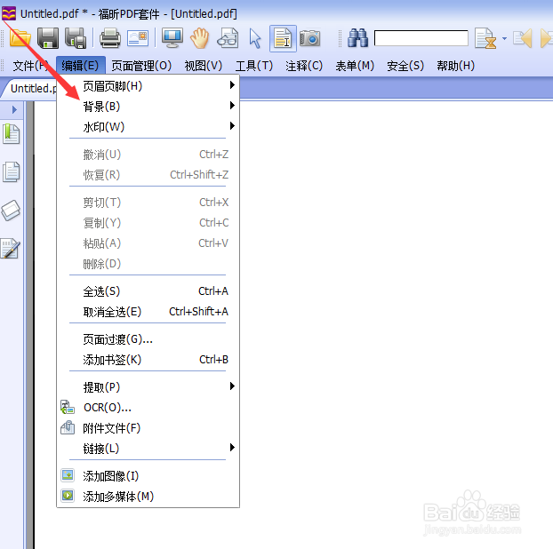Click the binoculars search icon
The width and height of the screenshot is (553, 549).
pos(357,38)
